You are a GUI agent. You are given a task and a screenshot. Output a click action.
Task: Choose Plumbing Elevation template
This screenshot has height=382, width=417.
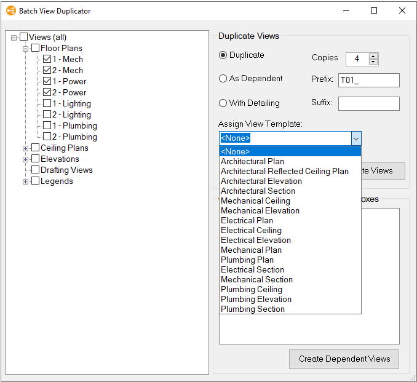click(x=290, y=300)
